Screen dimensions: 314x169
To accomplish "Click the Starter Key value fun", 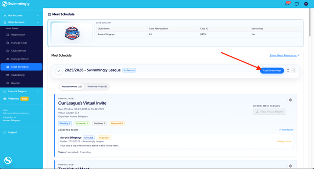I will (x=253, y=34).
